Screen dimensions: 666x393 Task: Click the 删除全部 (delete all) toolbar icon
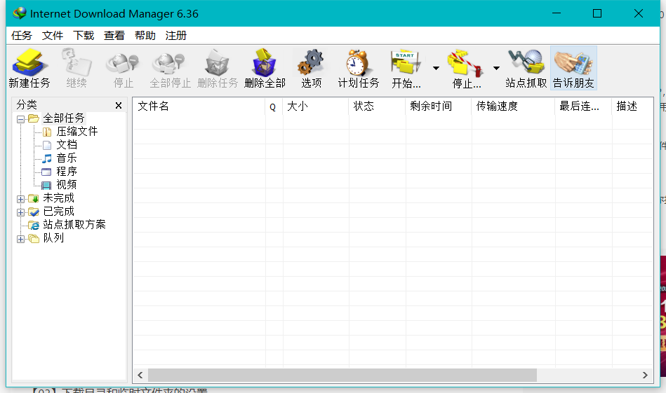pos(265,68)
